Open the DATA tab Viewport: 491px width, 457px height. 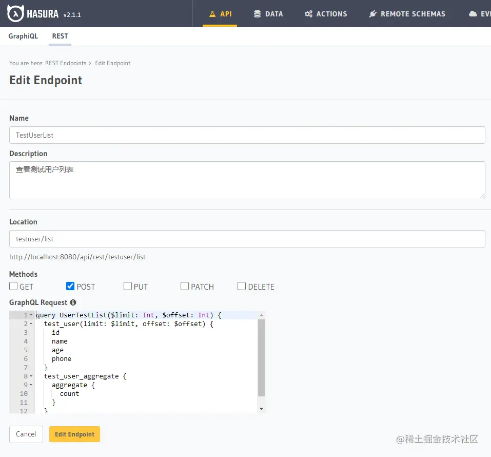coord(268,14)
